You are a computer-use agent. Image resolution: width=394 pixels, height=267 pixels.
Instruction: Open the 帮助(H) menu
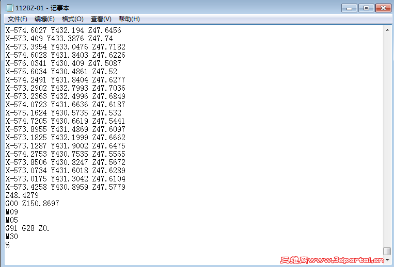129,19
